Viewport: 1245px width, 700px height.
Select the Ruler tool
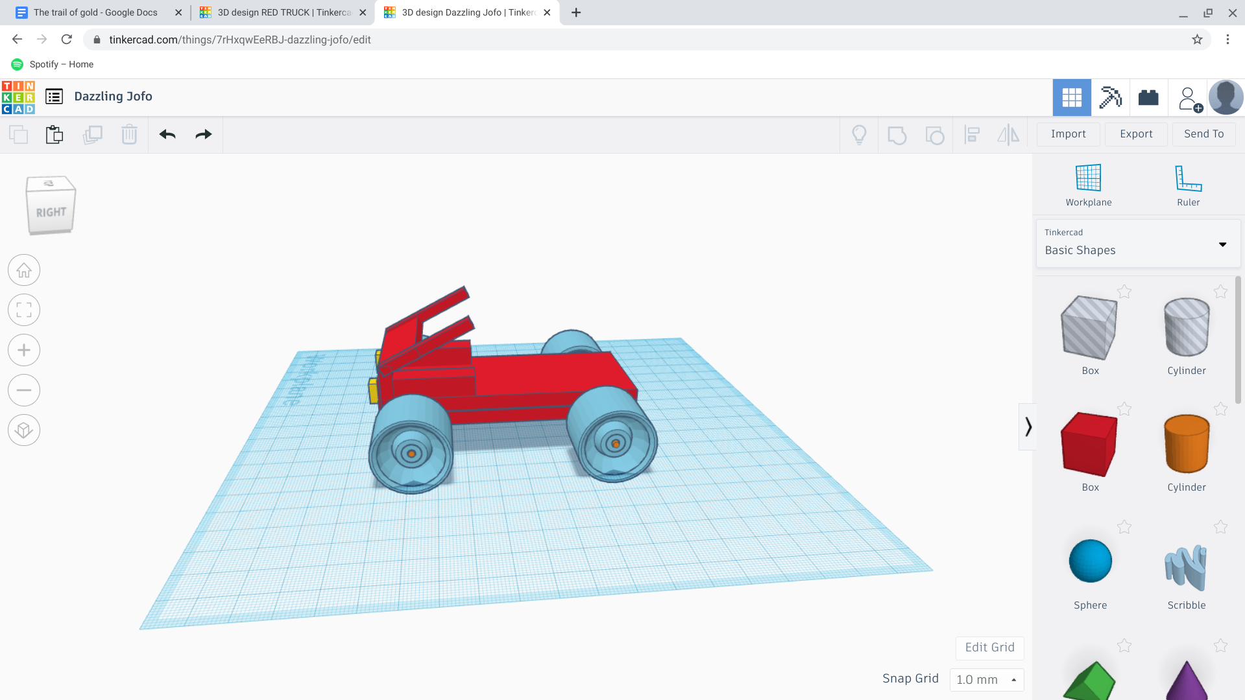click(x=1188, y=185)
